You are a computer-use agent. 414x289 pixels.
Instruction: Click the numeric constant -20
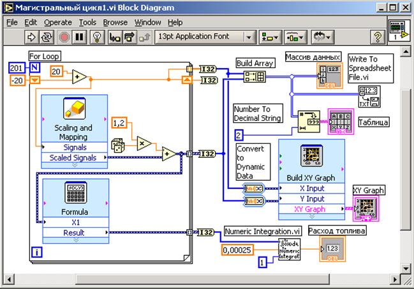tap(17, 80)
